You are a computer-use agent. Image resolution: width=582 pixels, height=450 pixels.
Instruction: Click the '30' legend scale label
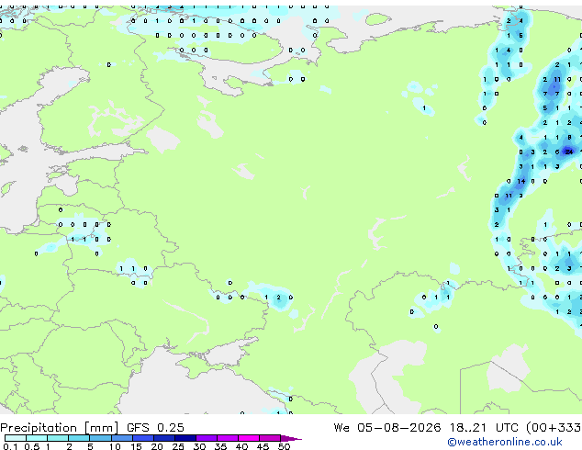tap(199, 446)
